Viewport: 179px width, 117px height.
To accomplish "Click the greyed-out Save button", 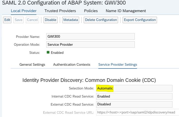I will (18, 20).
